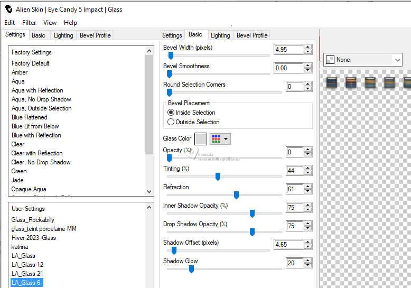
Task: Click the Bevel Width slider handle
Action: [x=171, y=55]
